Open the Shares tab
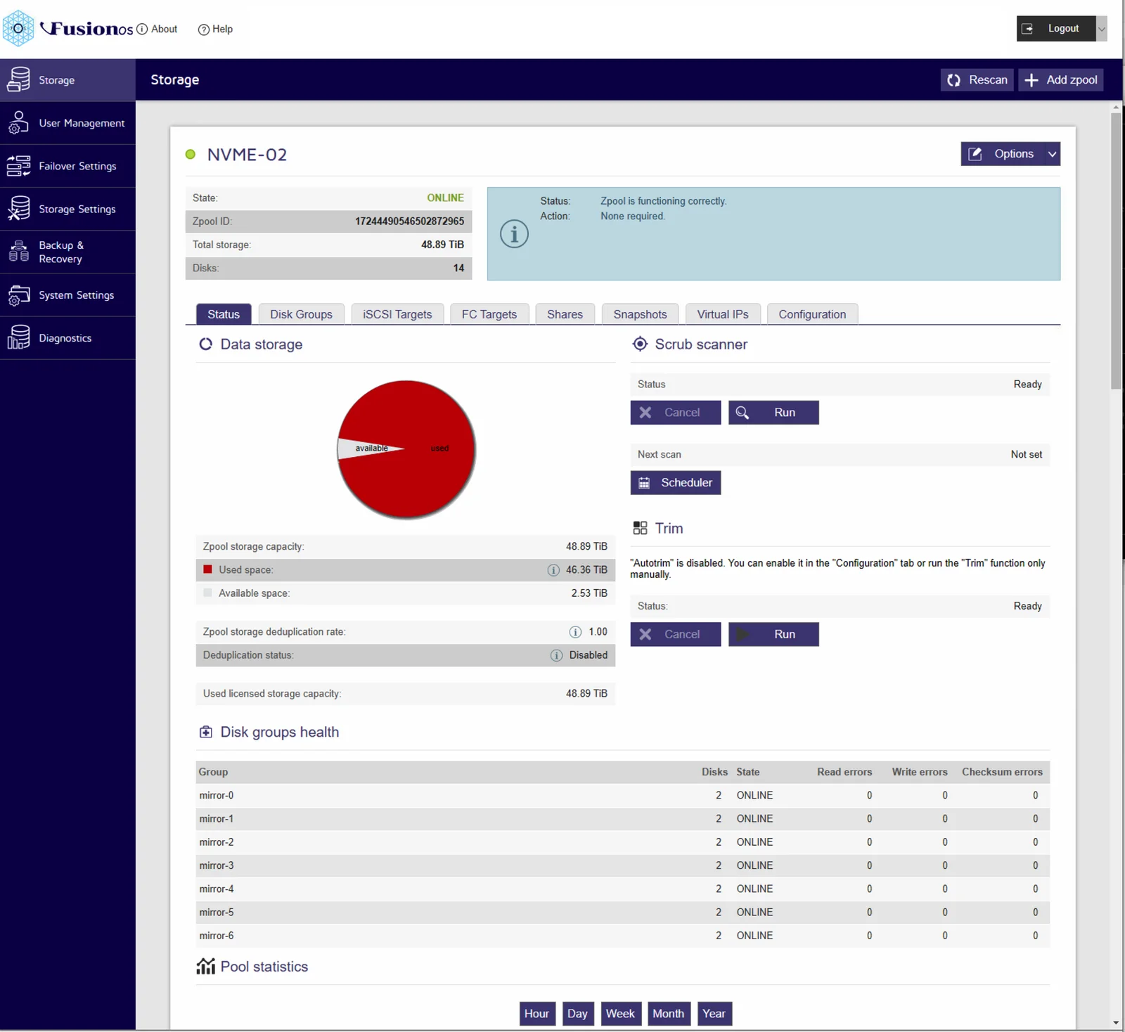The image size is (1125, 1032). coord(565,314)
